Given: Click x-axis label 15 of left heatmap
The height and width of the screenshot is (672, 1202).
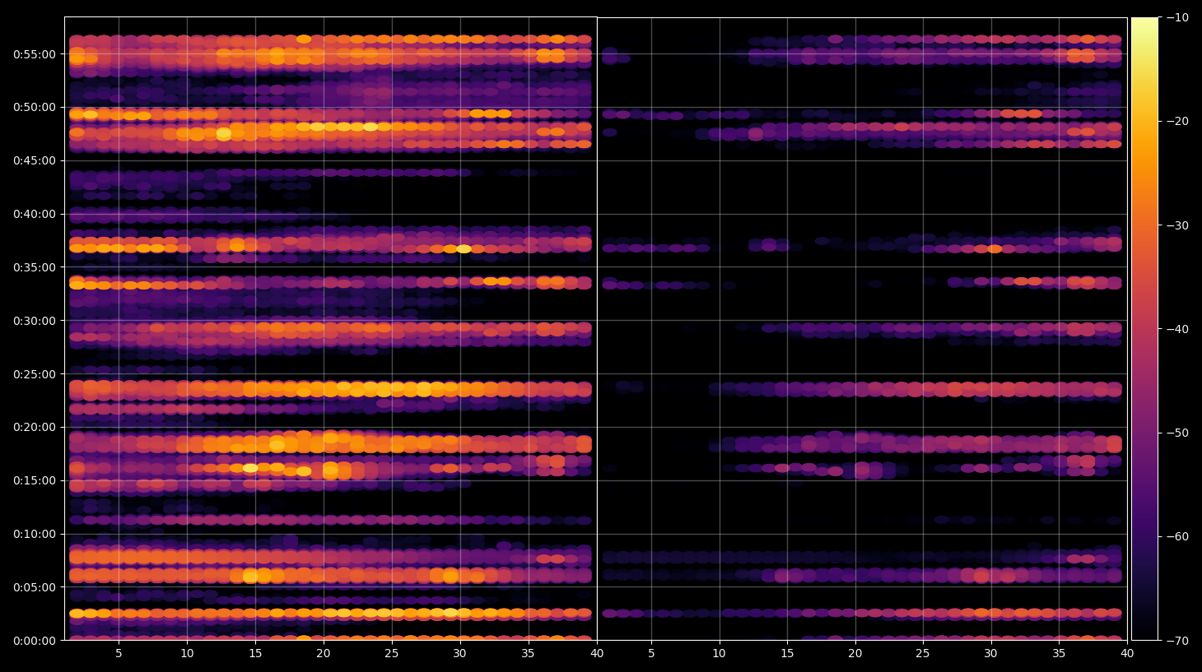Looking at the screenshot, I should pyautogui.click(x=255, y=654).
